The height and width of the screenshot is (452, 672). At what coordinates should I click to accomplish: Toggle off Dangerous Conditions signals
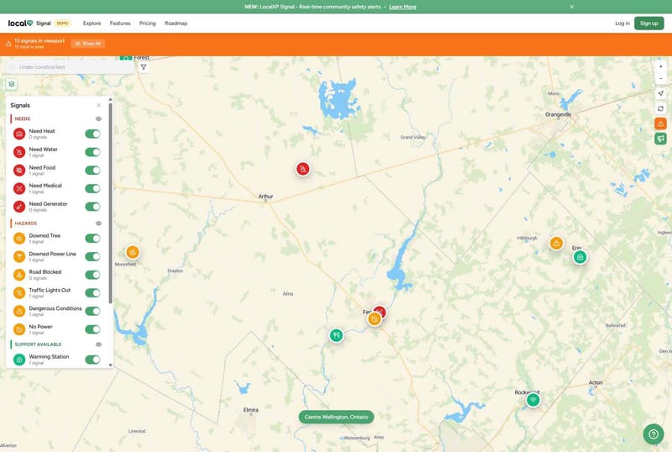tap(92, 312)
